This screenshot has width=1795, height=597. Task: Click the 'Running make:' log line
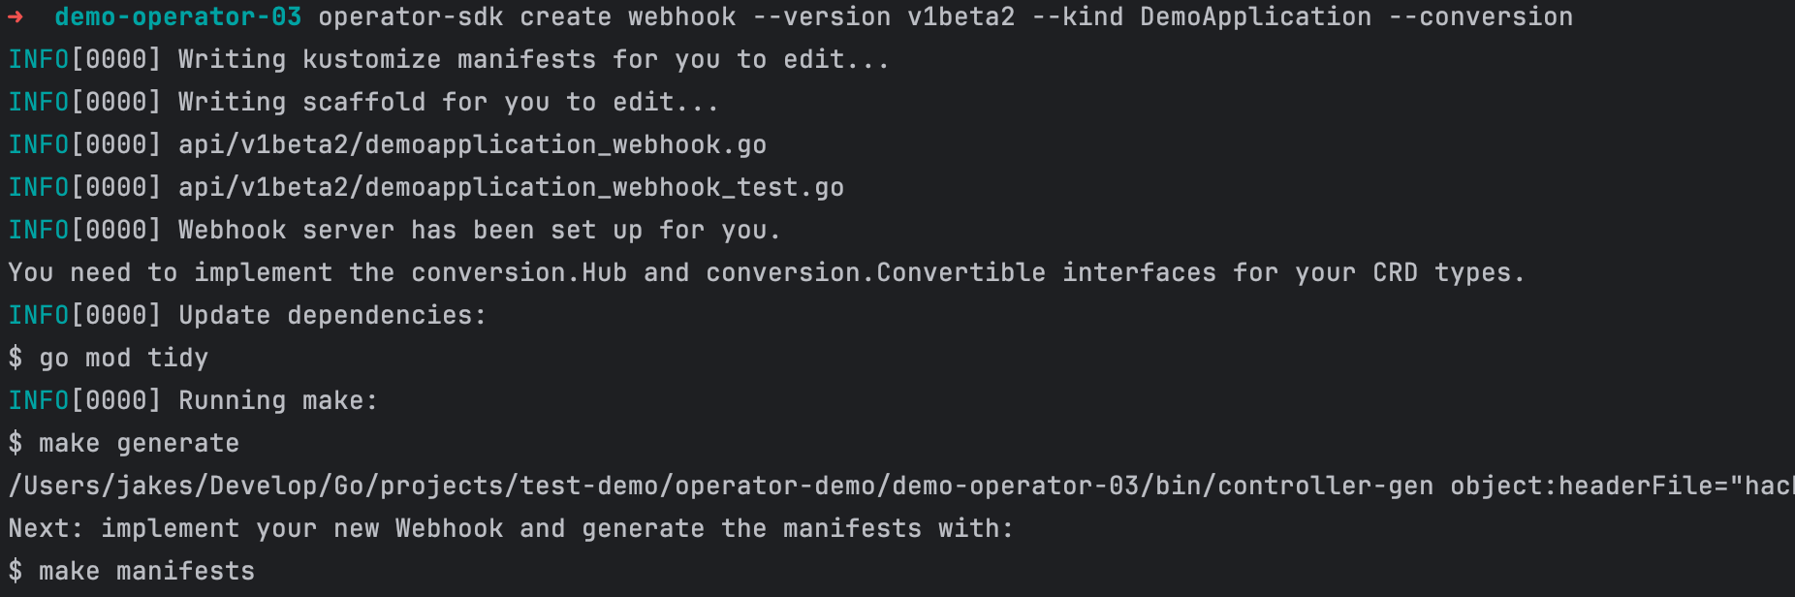(x=194, y=401)
